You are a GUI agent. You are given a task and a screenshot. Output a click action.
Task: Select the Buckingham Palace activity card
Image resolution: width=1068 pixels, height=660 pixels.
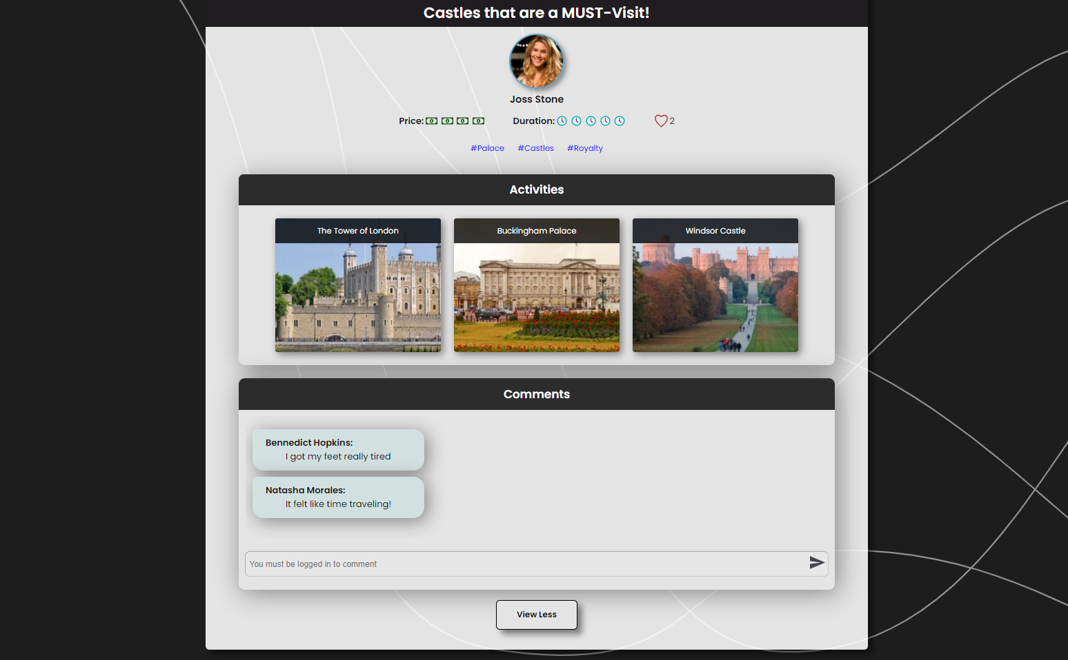(537, 285)
